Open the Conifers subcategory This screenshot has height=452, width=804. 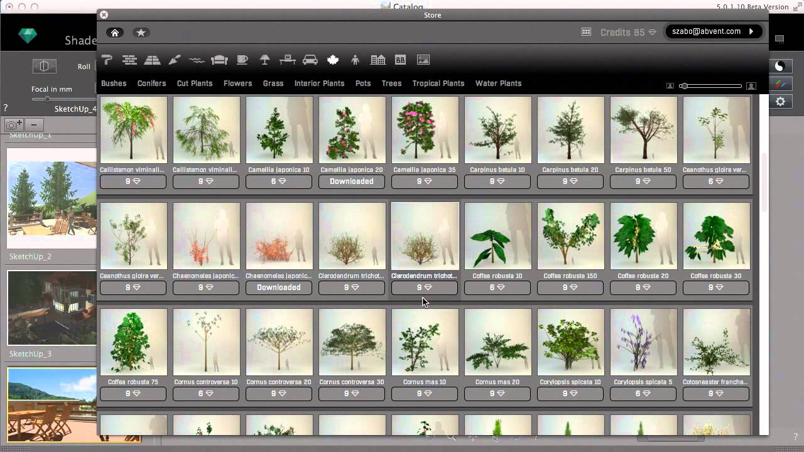click(151, 83)
